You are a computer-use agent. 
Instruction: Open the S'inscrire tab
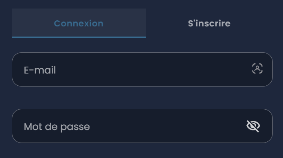(x=209, y=23)
